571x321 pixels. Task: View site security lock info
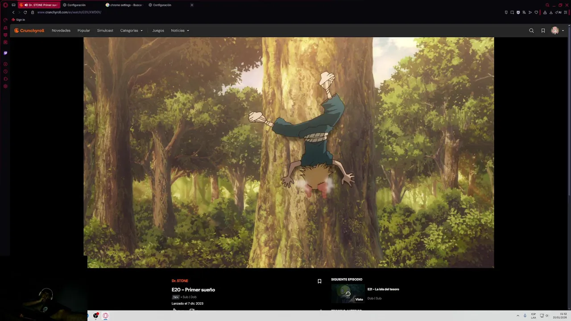(33, 12)
